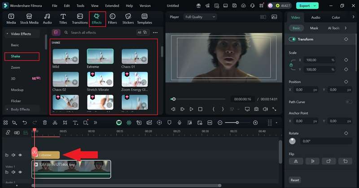
Task: Flip the clip horizontally
Action: coord(296,161)
